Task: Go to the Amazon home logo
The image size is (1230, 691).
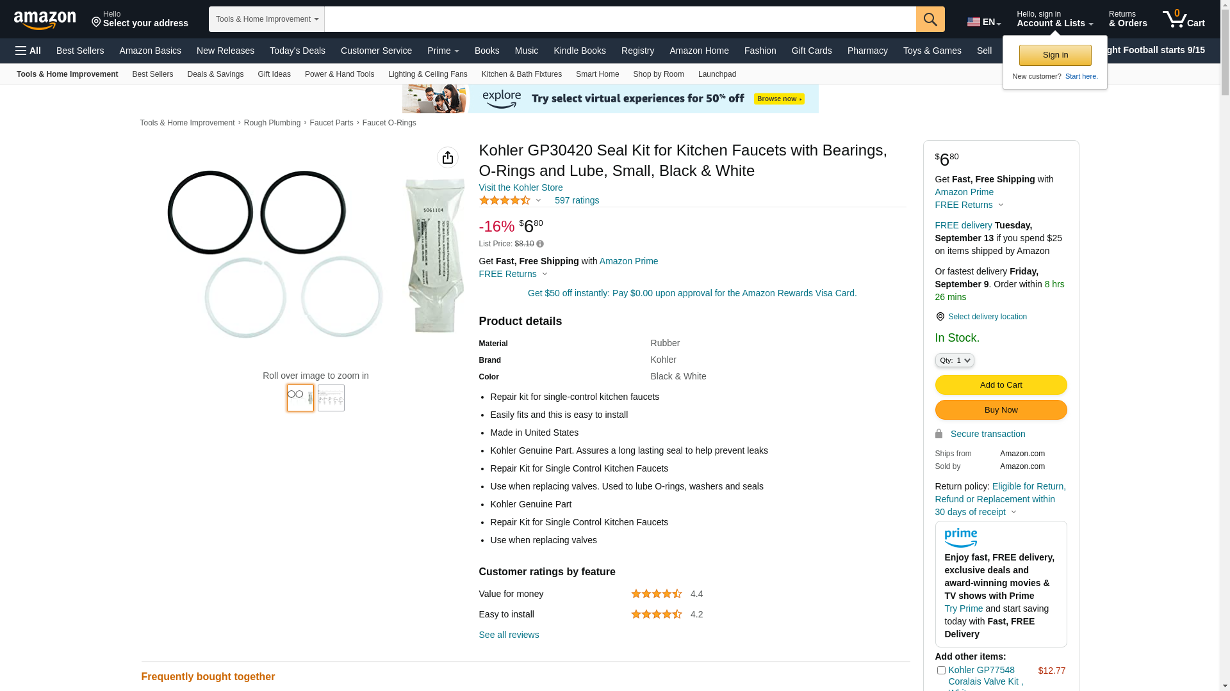Action: coord(45,20)
